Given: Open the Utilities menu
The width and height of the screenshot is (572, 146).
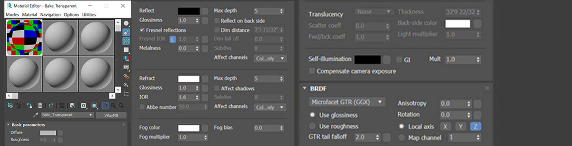Looking at the screenshot, I should (89, 15).
